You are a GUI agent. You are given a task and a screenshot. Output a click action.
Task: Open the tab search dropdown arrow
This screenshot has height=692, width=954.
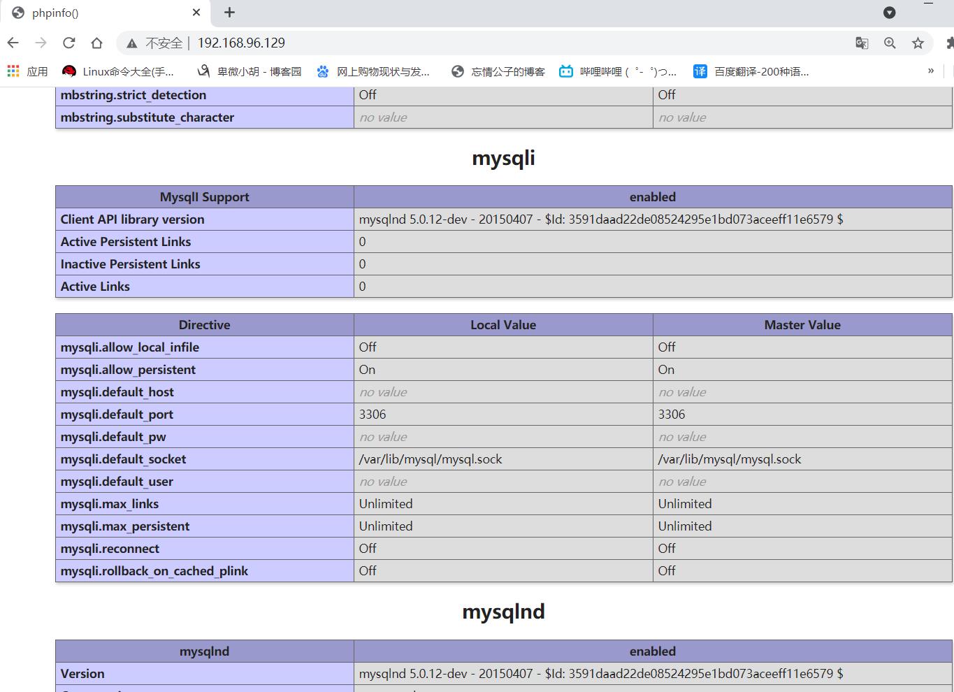tap(890, 13)
